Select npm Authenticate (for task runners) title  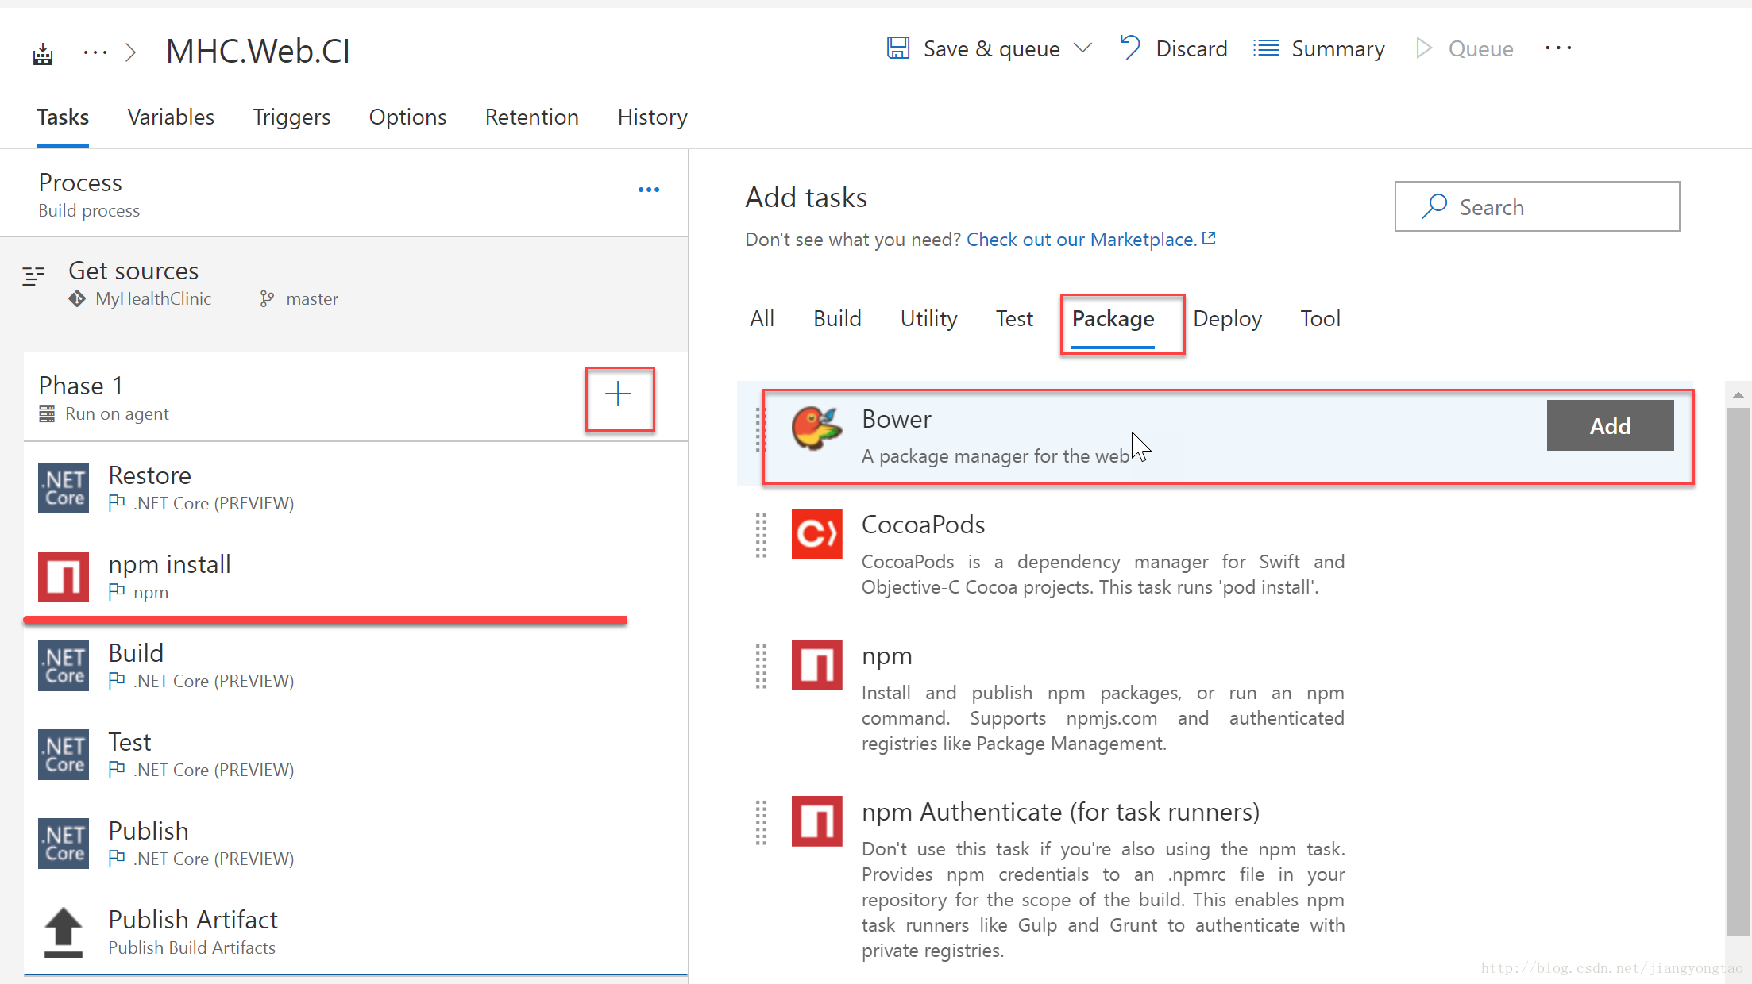pos(1060,812)
